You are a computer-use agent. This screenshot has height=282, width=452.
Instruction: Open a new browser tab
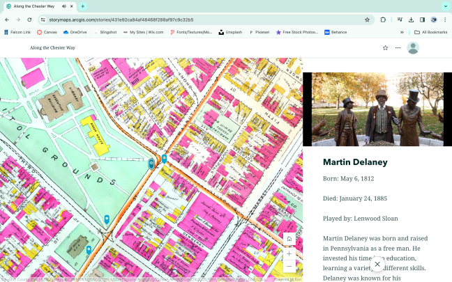point(83,6)
